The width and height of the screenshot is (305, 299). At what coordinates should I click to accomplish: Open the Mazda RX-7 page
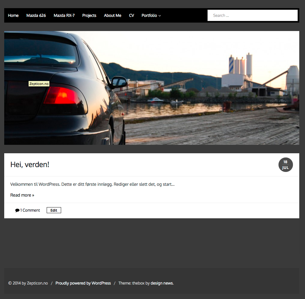point(64,15)
